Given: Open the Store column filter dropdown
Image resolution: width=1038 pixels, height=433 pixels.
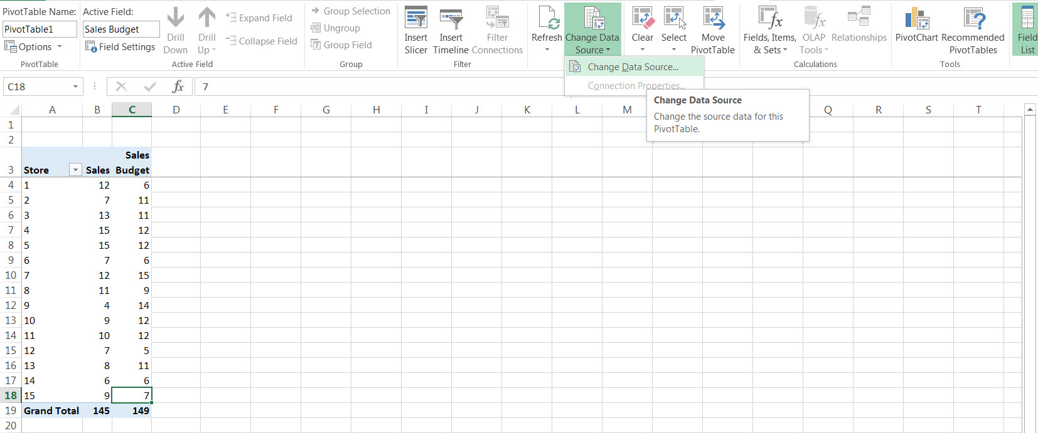Looking at the screenshot, I should coord(75,170).
